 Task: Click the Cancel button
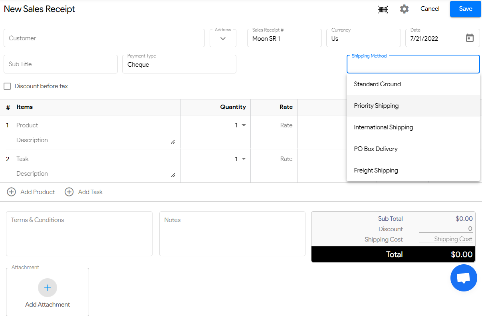430,9
